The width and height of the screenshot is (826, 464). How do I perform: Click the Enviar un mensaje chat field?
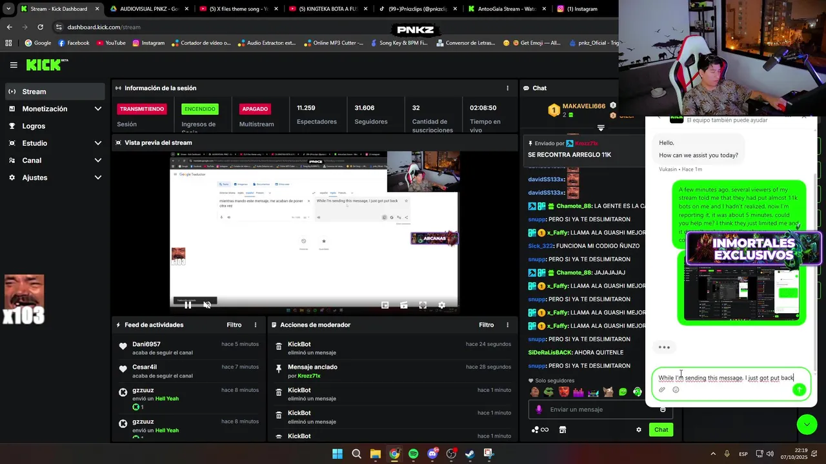[600, 409]
